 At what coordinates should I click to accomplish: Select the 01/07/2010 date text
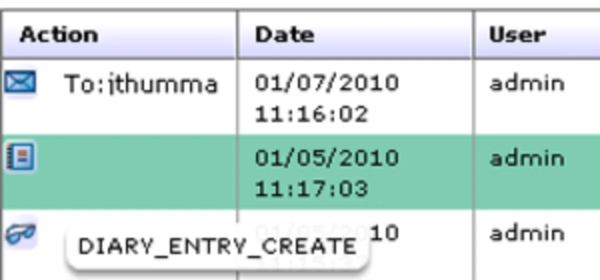point(327,82)
